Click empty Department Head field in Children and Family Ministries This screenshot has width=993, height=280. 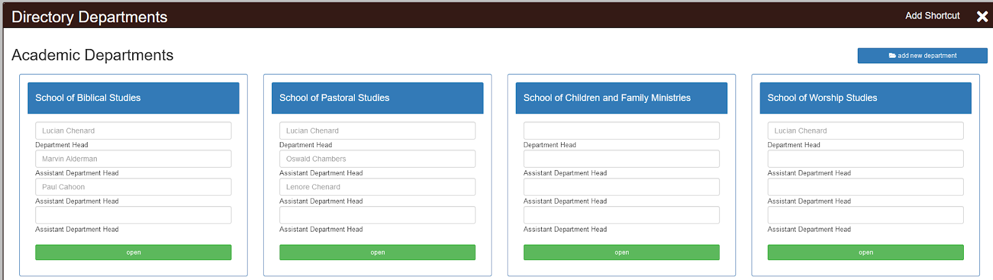tap(621, 130)
